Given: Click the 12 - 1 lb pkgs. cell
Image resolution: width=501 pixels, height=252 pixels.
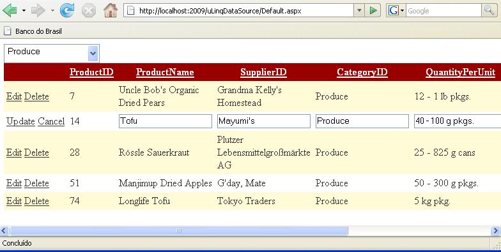Looking at the screenshot, I should click(442, 97).
